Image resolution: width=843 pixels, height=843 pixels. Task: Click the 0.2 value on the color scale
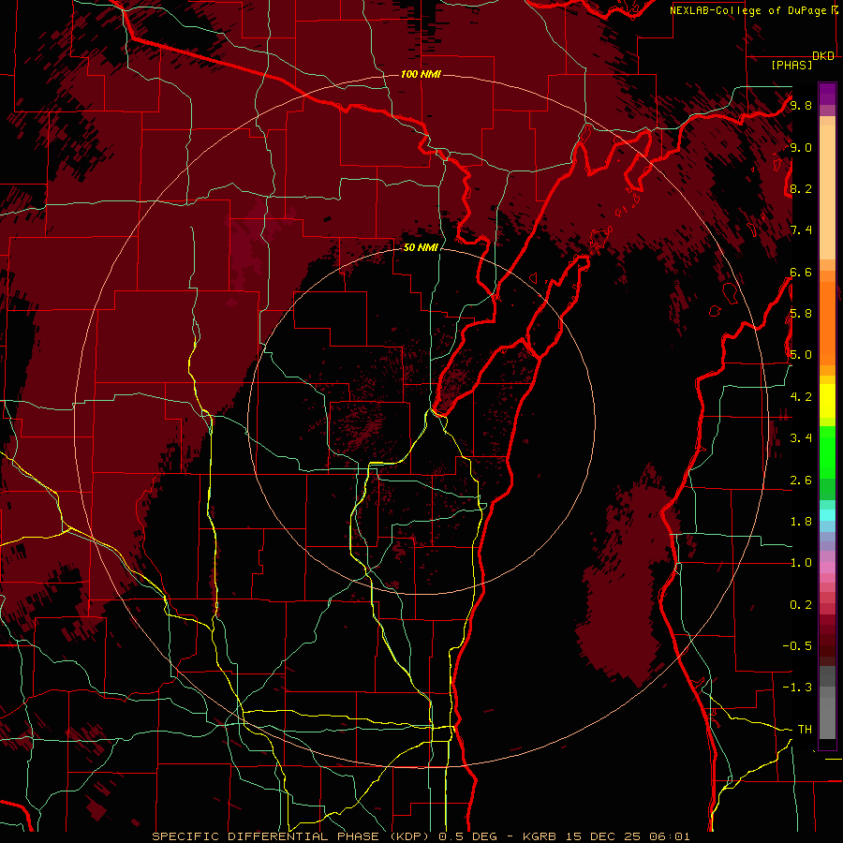coord(801,605)
